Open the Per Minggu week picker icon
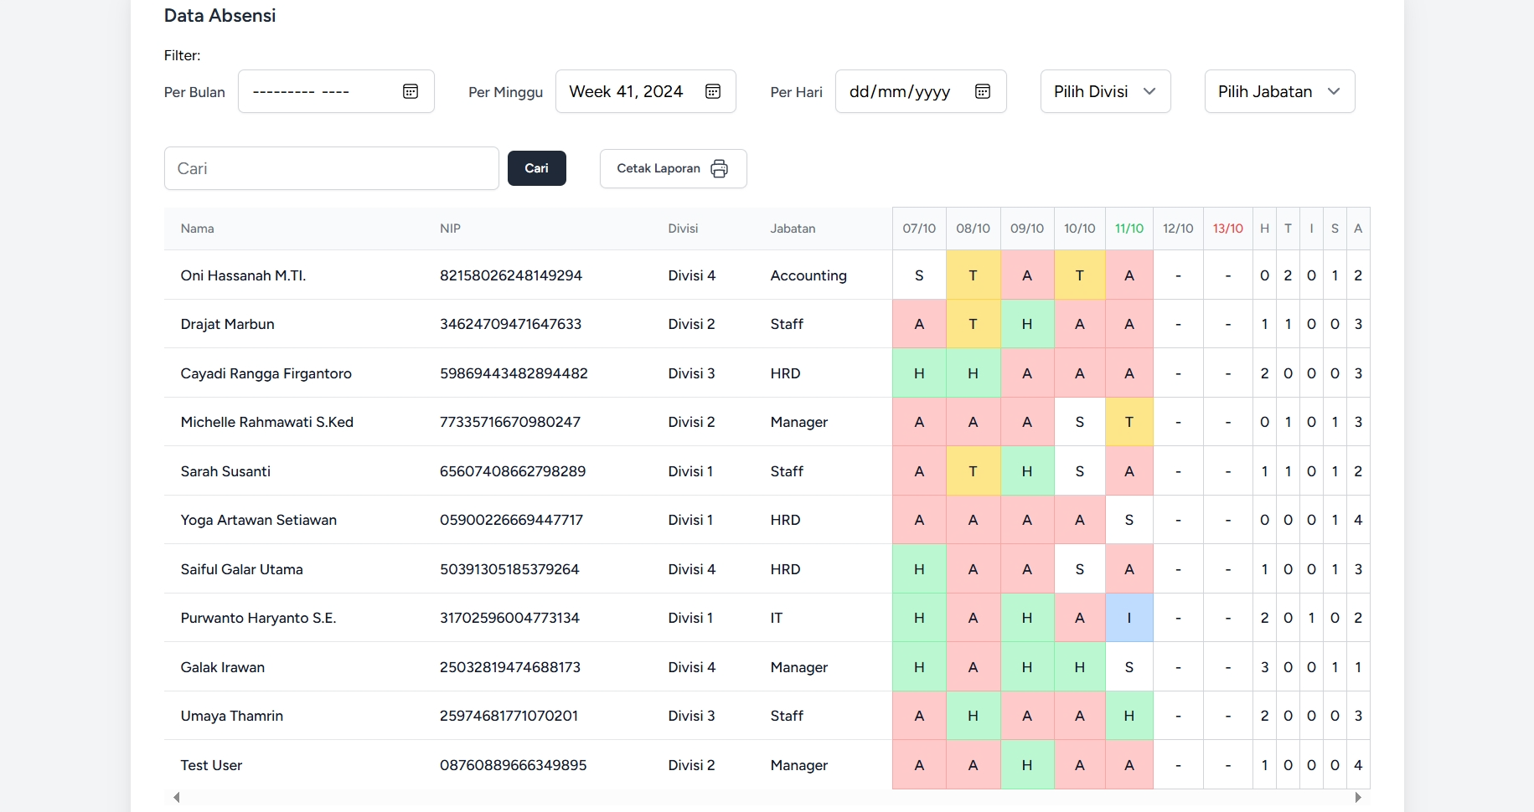 713,91
